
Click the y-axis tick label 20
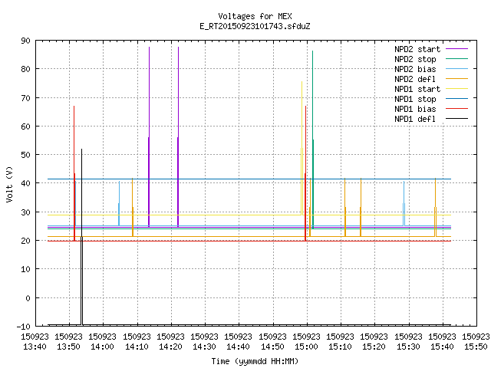pos(25,241)
